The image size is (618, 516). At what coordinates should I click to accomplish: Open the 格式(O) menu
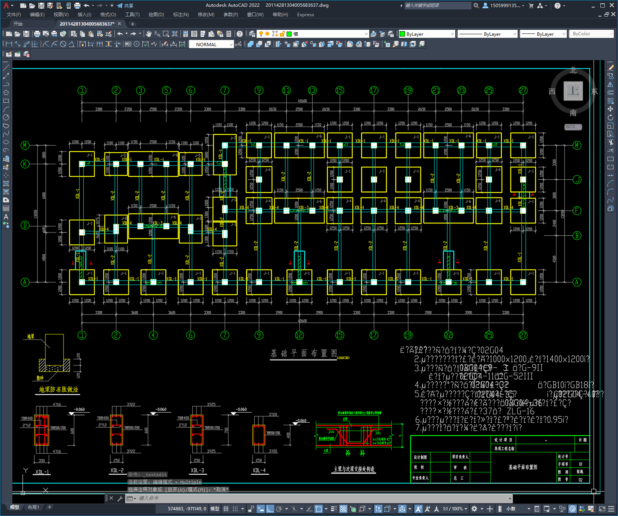coord(108,15)
